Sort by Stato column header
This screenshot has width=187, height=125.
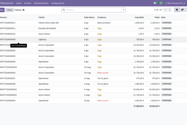[x=163, y=17]
